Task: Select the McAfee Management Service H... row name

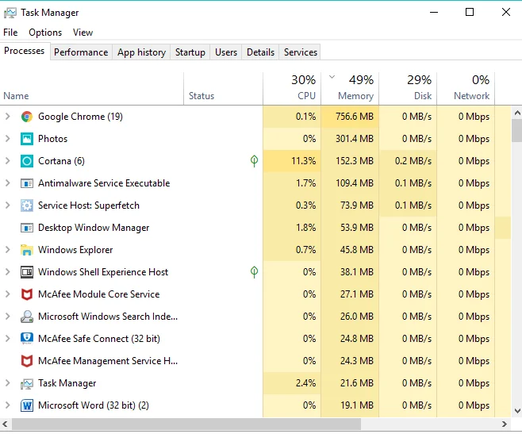Action: (x=108, y=361)
